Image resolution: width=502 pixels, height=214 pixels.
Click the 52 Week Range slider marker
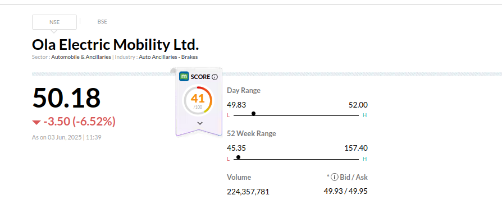tap(238, 157)
